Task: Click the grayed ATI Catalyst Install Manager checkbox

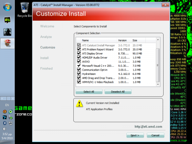Action: pos(79,45)
